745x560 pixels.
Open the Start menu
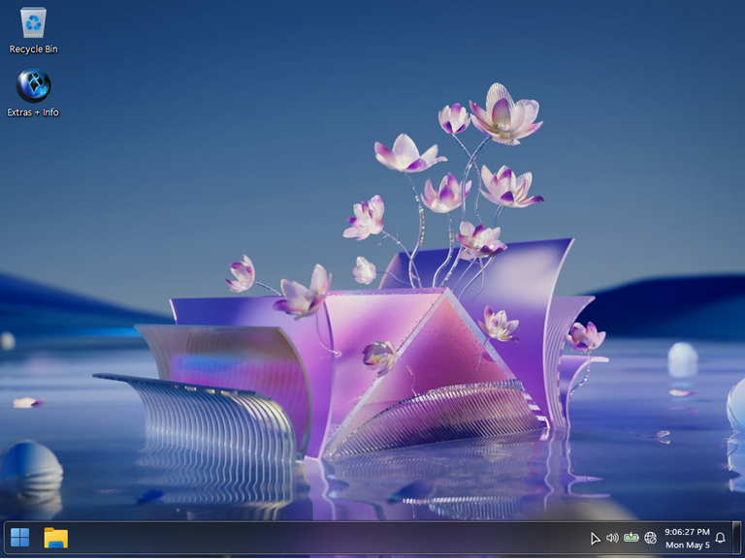(x=20, y=538)
